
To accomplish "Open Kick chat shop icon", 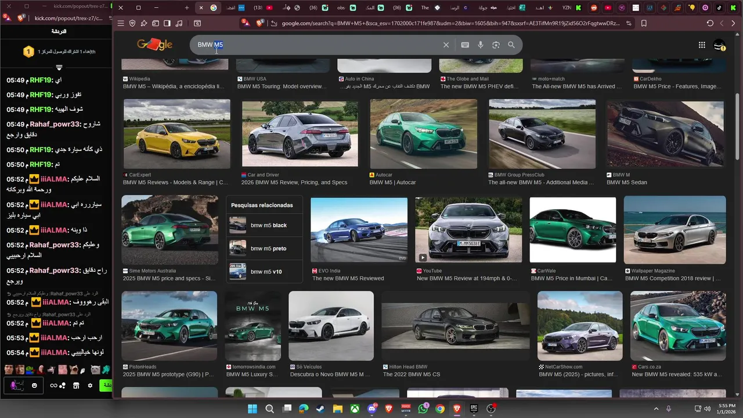I will (x=77, y=385).
